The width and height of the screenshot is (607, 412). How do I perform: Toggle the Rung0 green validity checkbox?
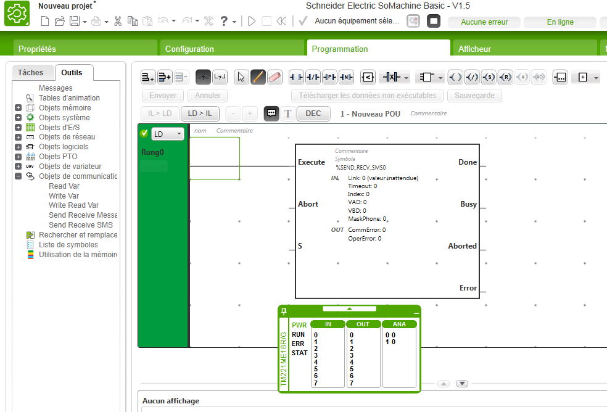[144, 133]
